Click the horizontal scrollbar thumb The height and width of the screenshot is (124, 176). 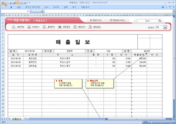pyautogui.click(x=136, y=119)
